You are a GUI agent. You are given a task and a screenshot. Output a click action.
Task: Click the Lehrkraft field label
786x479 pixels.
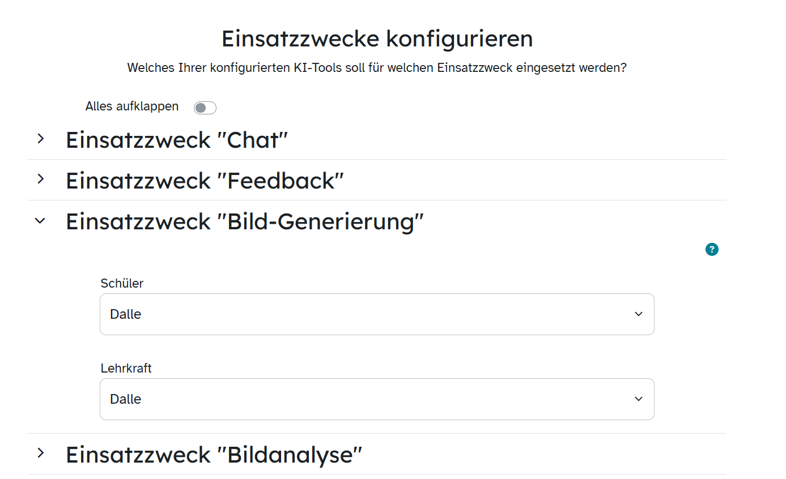[126, 368]
